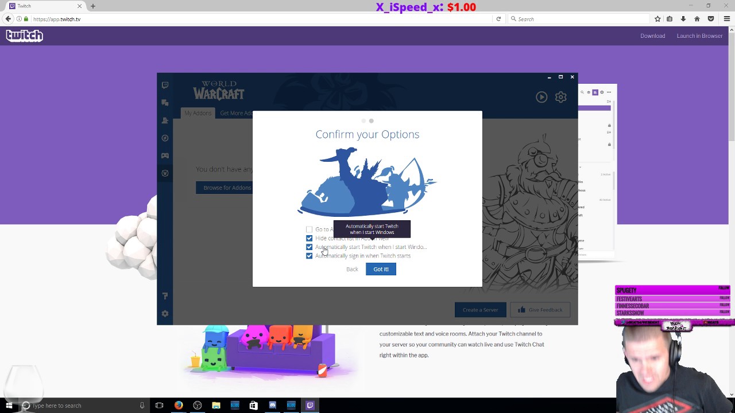Click the Create a Server button
This screenshot has height=413, width=735.
[x=480, y=310]
